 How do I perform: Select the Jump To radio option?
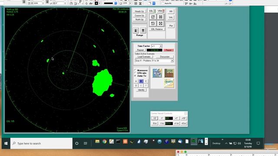[135, 76]
